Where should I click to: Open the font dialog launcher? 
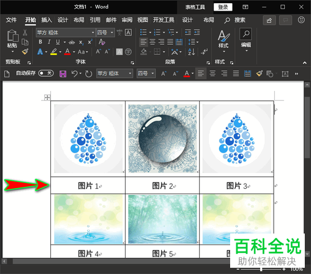pyautogui.click(x=132, y=63)
